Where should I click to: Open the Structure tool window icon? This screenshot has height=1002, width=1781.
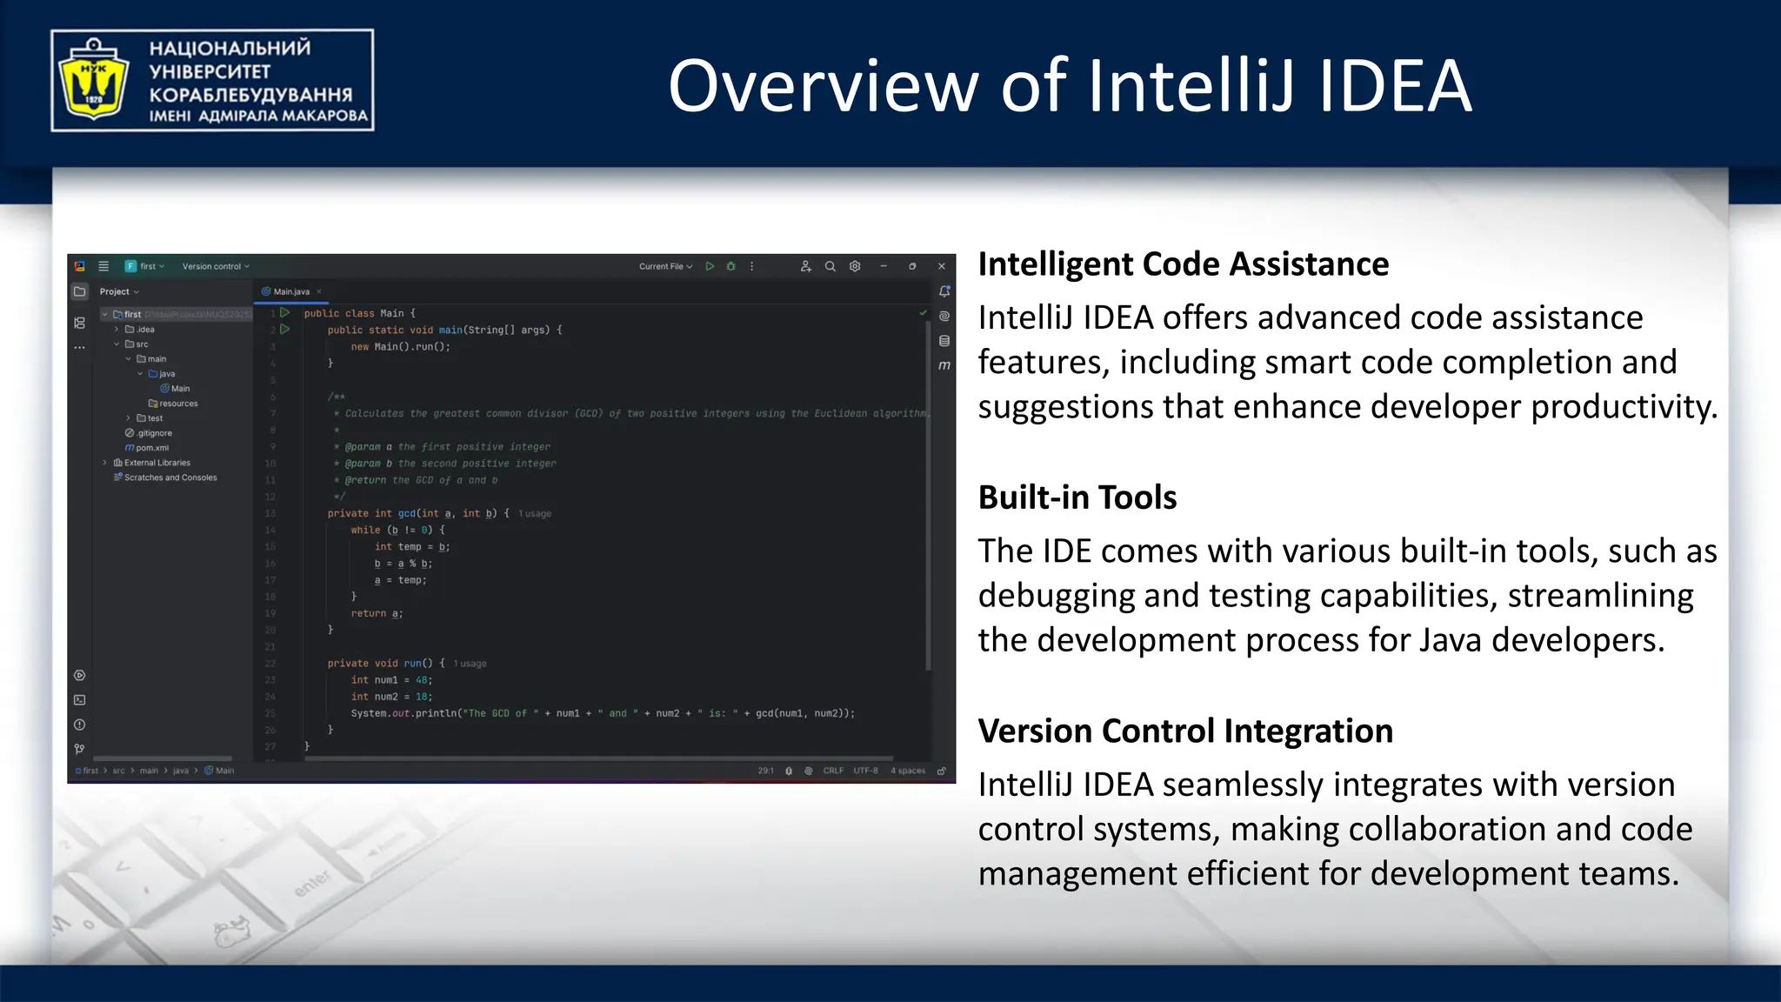[80, 323]
